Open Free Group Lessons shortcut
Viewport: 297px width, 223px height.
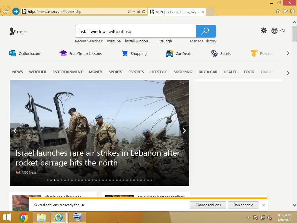[x=81, y=53]
